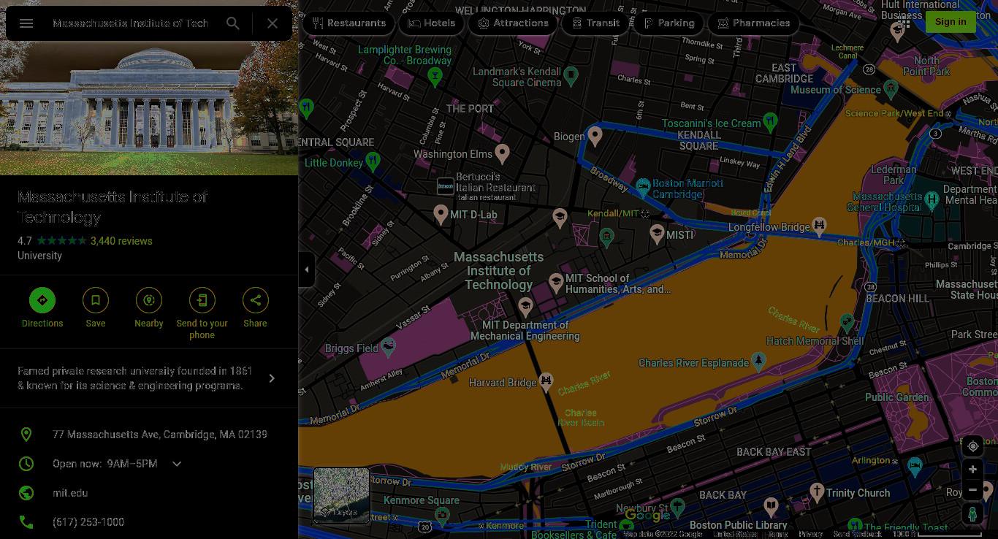Image resolution: width=998 pixels, height=539 pixels.
Task: Filter map by Pharmacies
Action: [x=753, y=23]
